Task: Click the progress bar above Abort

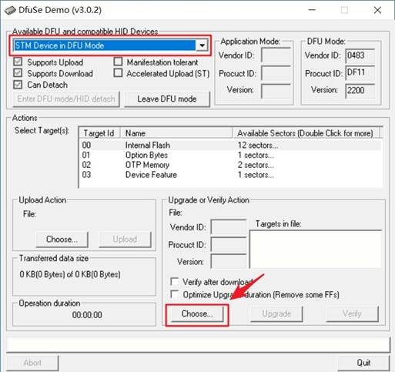Action: click(x=198, y=345)
